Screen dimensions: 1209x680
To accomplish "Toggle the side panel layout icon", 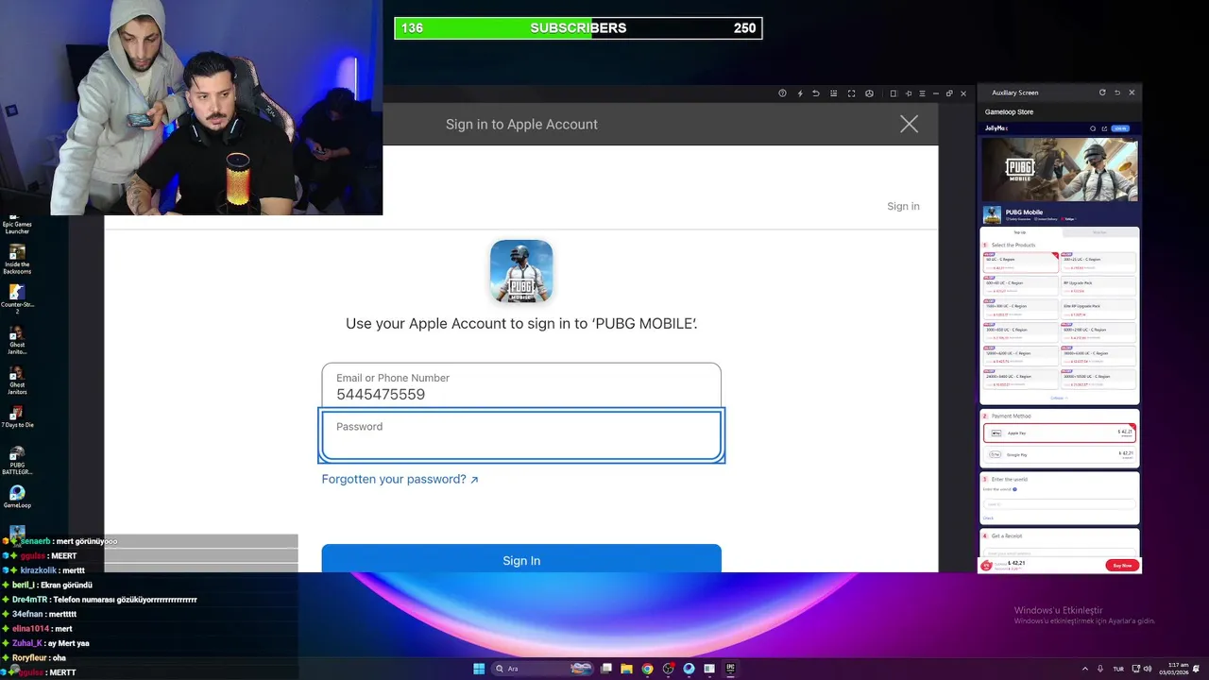I will 893,93.
